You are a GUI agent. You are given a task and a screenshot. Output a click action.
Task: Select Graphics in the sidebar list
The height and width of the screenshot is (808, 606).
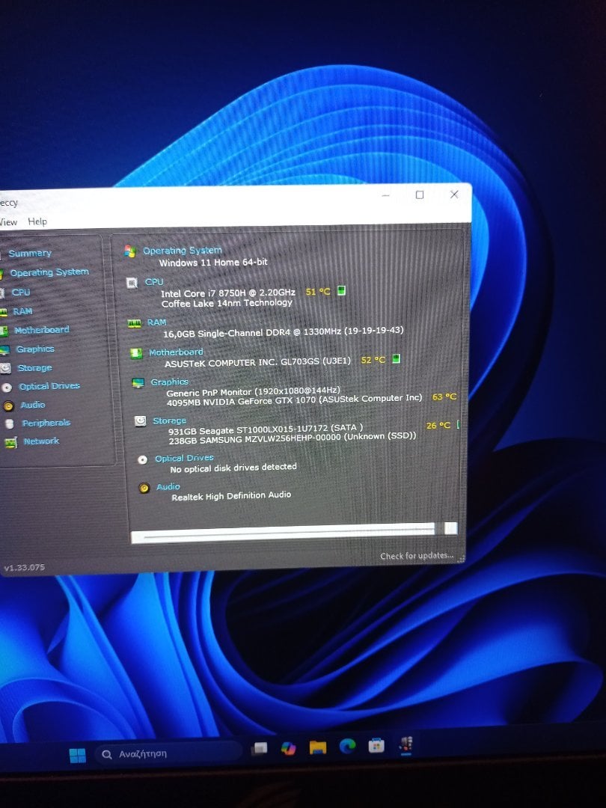[x=35, y=349]
